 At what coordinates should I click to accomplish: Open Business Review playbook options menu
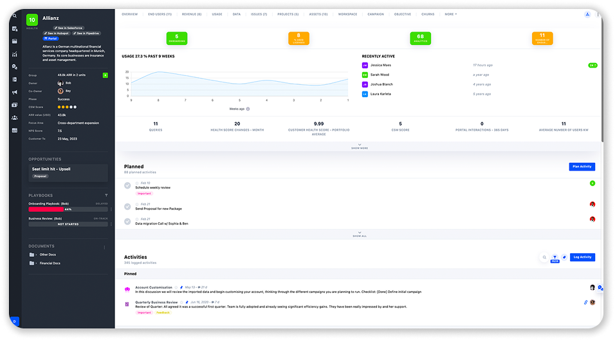coord(111,224)
